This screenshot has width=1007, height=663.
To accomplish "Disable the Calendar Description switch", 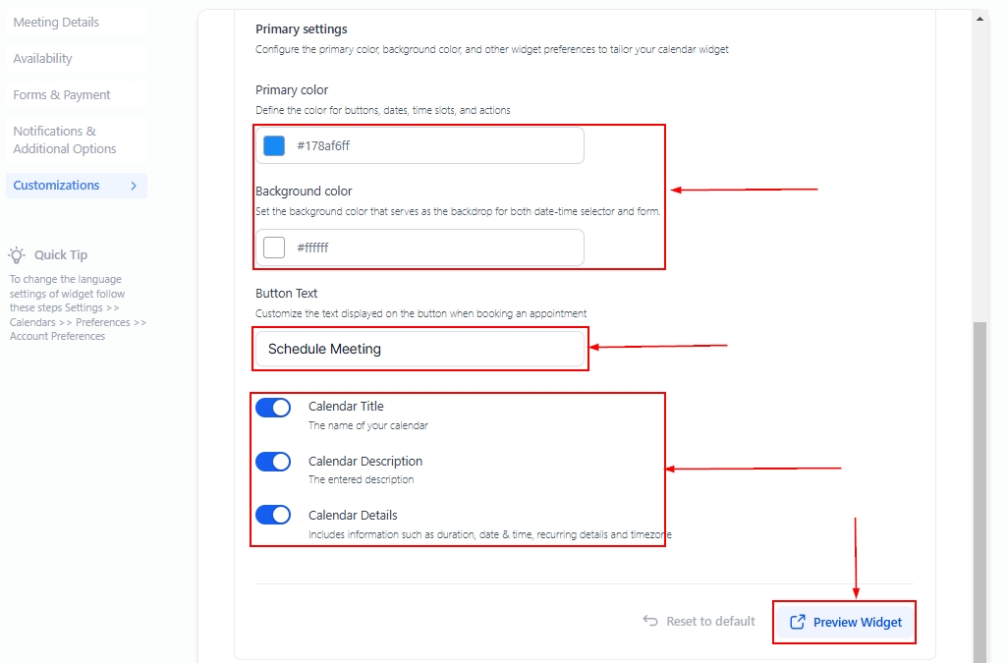I will click(273, 462).
